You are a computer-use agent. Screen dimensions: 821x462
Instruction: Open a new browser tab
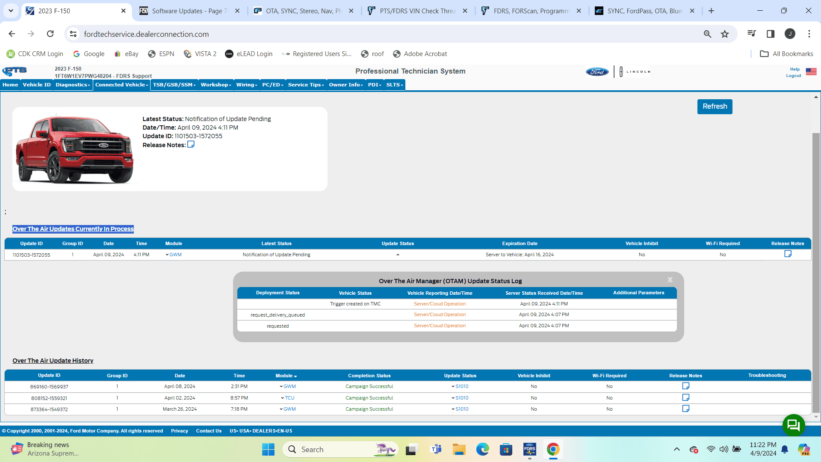click(x=711, y=11)
